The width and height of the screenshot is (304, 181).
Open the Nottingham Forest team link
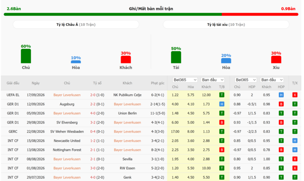click(x=67, y=150)
